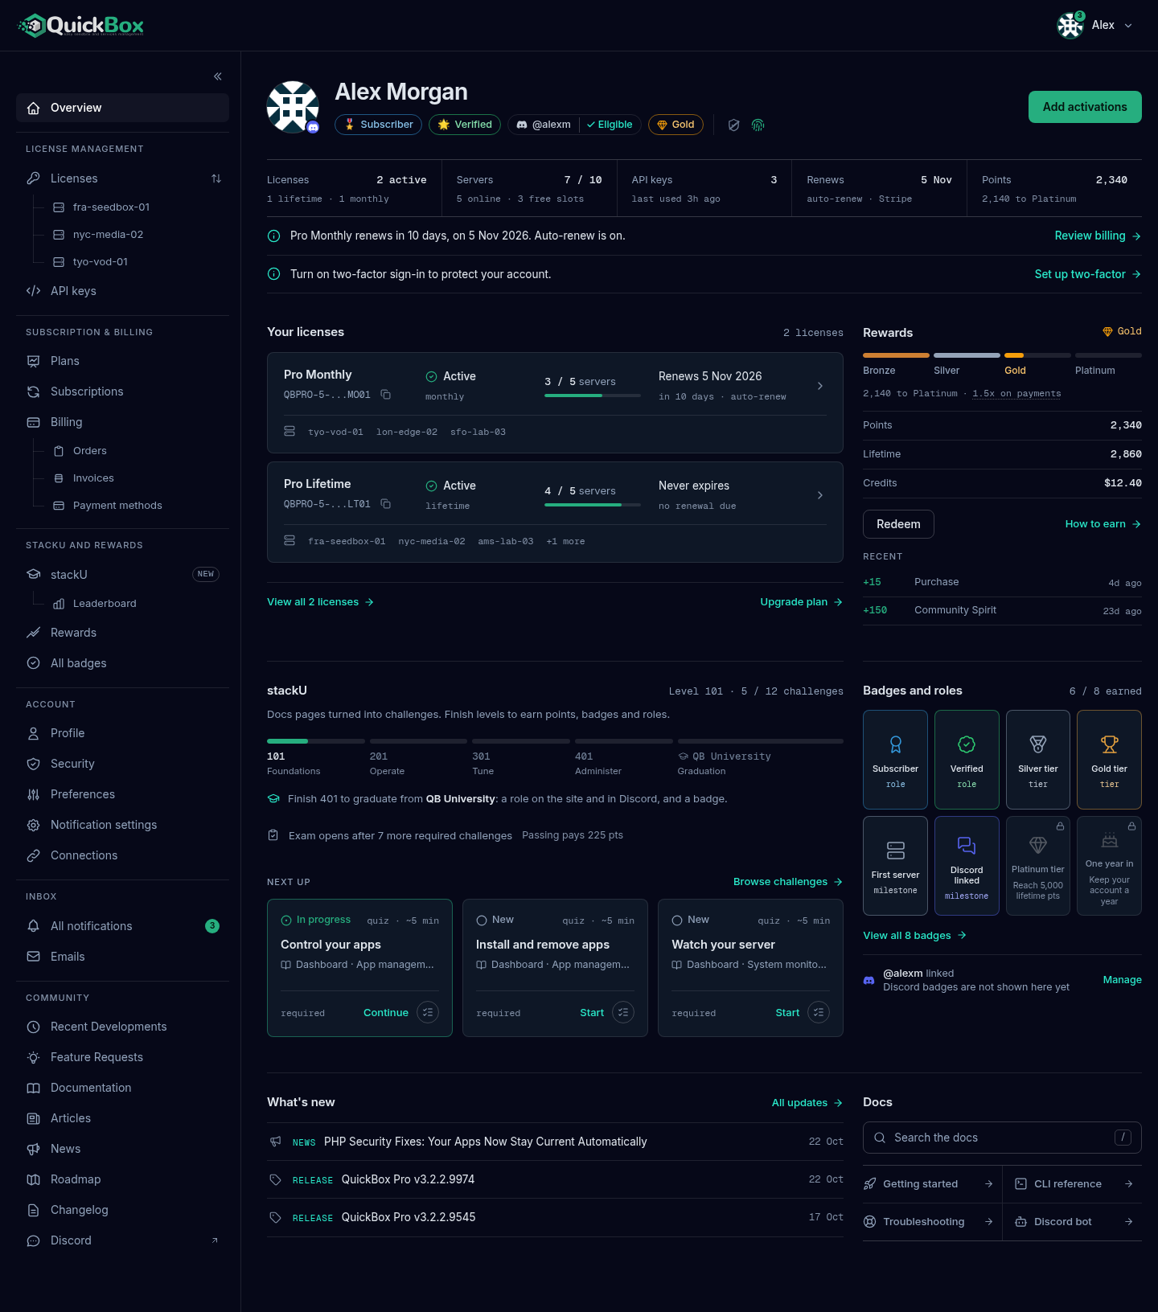This screenshot has height=1312, width=1158.
Task: Open the Alex user menu dropdown
Action: click(1095, 26)
